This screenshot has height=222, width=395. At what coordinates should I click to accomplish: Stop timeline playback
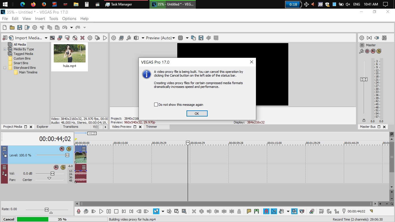tap(116, 211)
